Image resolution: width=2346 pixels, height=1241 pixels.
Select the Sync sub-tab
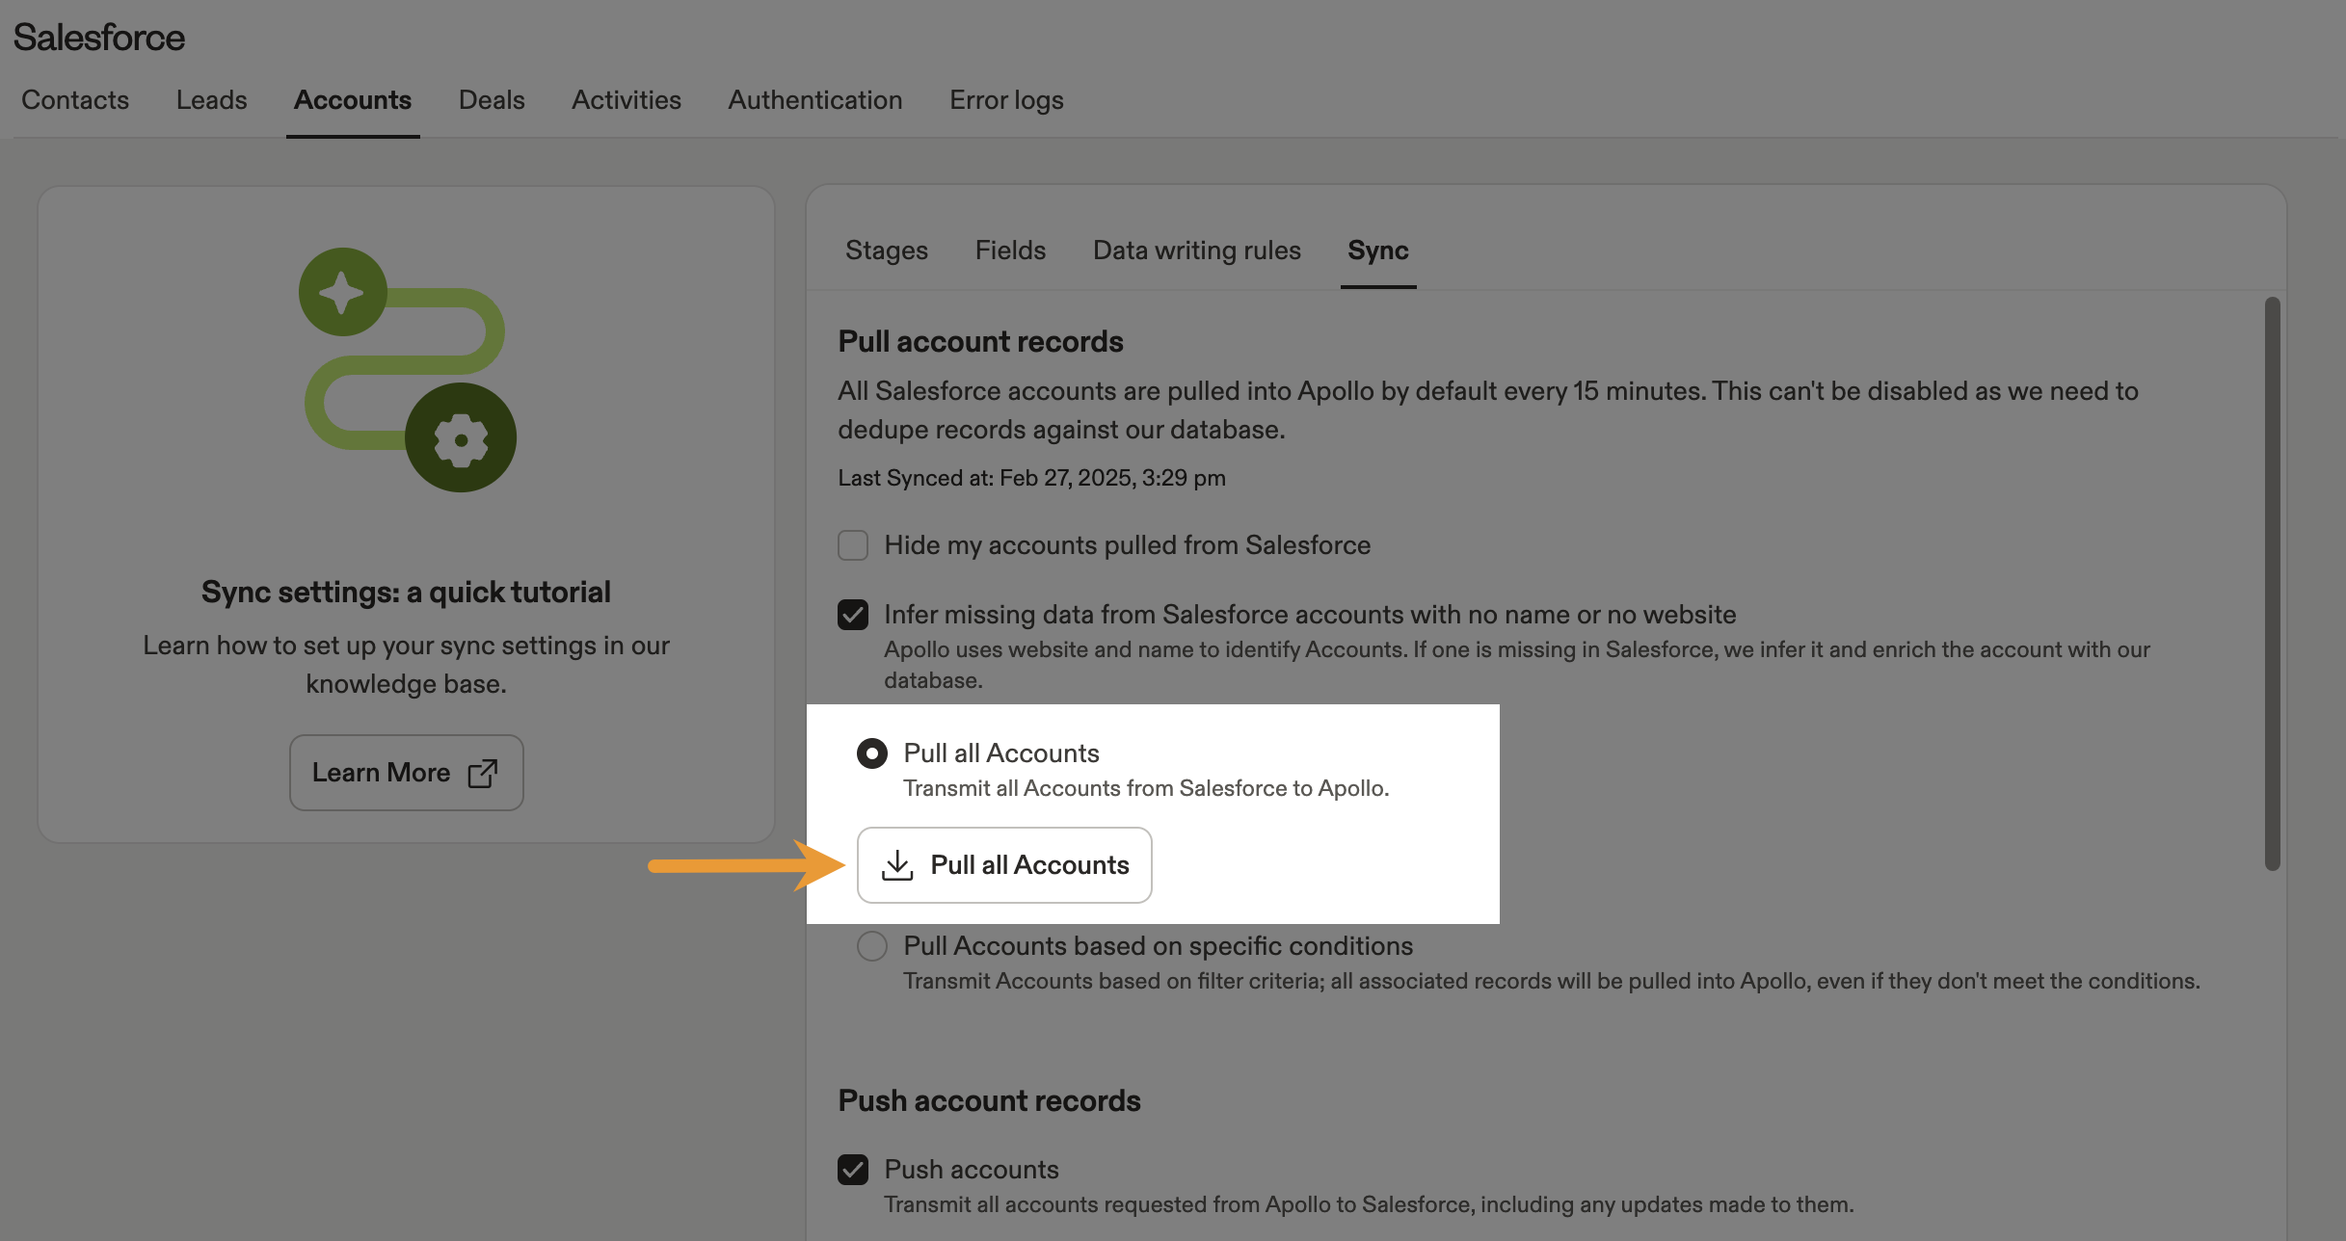1378,251
